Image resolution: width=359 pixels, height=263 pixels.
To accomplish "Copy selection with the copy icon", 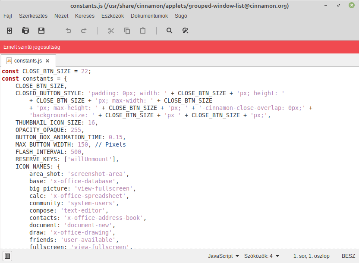I will tap(127, 31).
